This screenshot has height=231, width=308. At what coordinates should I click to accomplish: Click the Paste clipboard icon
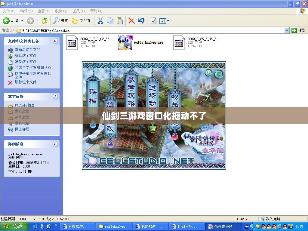(x=120, y=21)
